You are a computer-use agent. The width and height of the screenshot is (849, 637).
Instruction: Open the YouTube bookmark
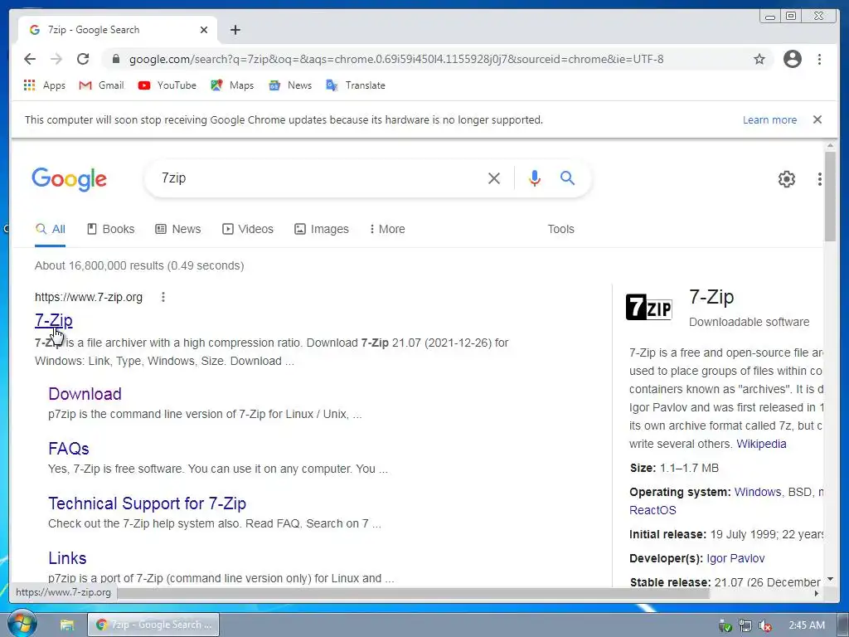tap(167, 85)
